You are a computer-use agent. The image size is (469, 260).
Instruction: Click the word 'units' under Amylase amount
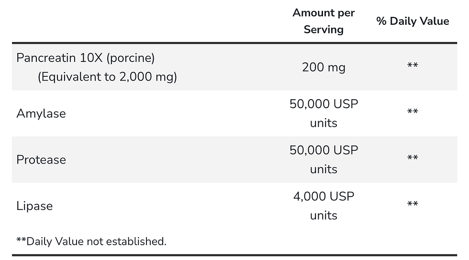(324, 123)
